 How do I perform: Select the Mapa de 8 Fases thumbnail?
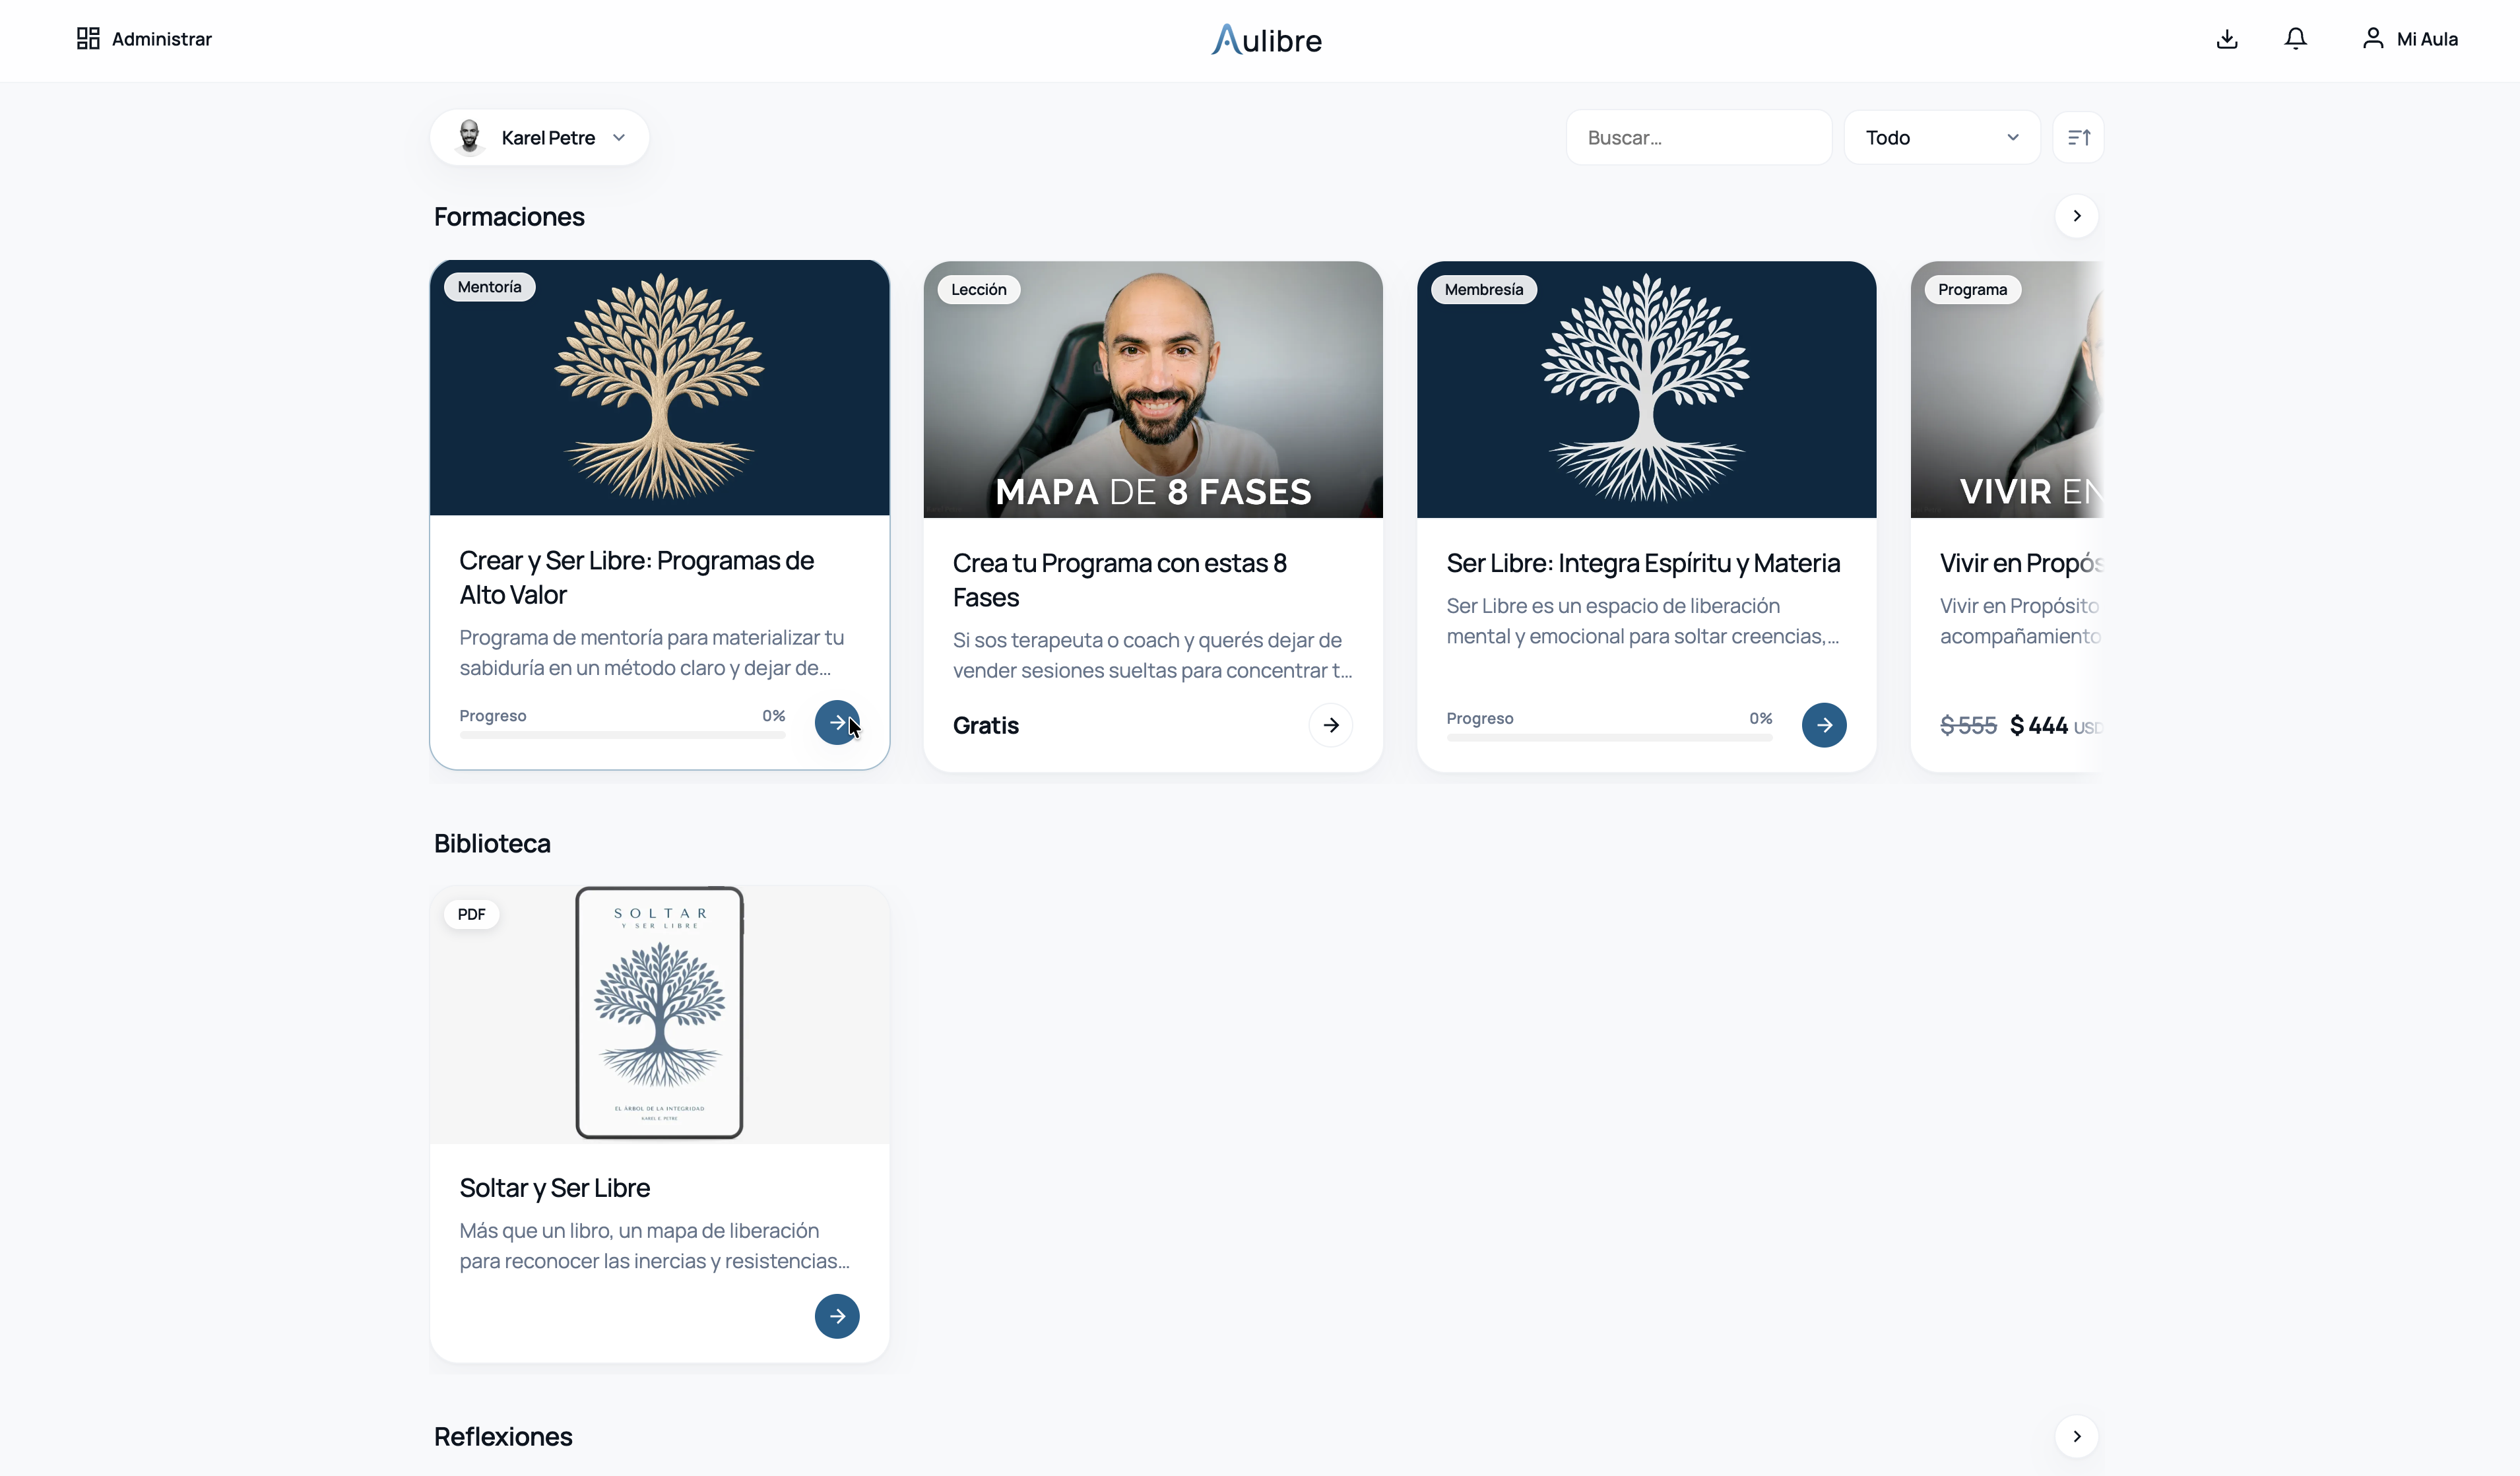coord(1153,390)
